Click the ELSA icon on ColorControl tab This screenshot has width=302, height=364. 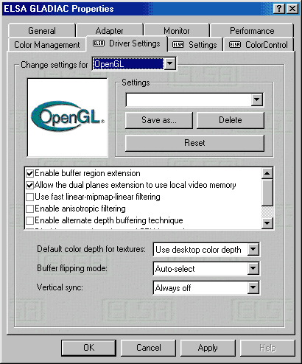click(235, 45)
